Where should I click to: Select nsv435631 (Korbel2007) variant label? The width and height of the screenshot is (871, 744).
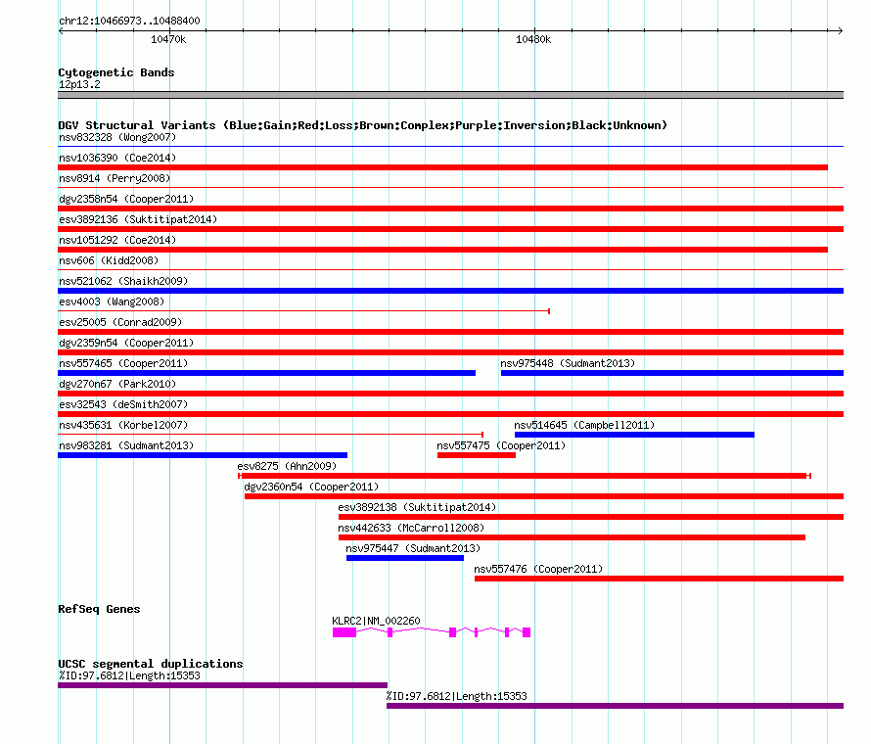(123, 425)
